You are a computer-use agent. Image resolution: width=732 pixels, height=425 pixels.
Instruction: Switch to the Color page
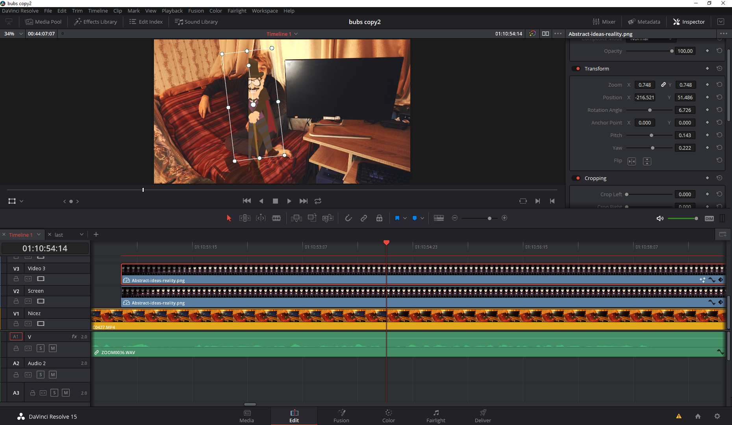click(388, 416)
